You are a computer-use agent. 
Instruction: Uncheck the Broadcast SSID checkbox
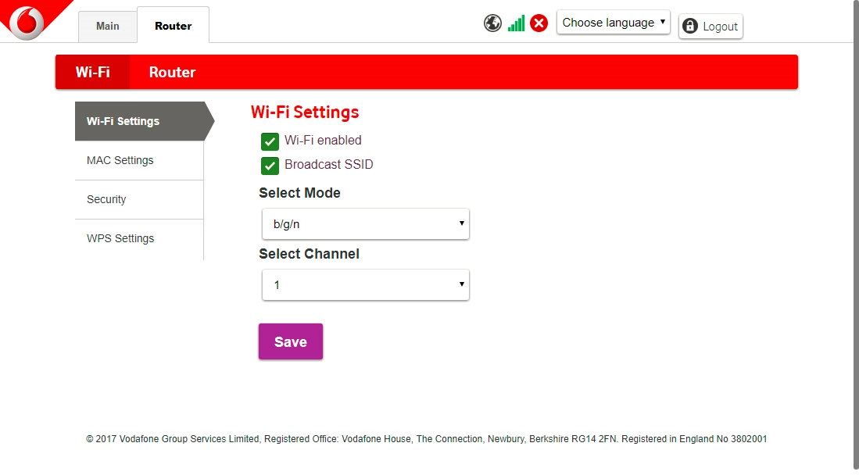270,166
